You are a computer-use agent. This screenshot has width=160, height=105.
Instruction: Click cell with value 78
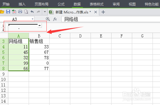(39, 58)
